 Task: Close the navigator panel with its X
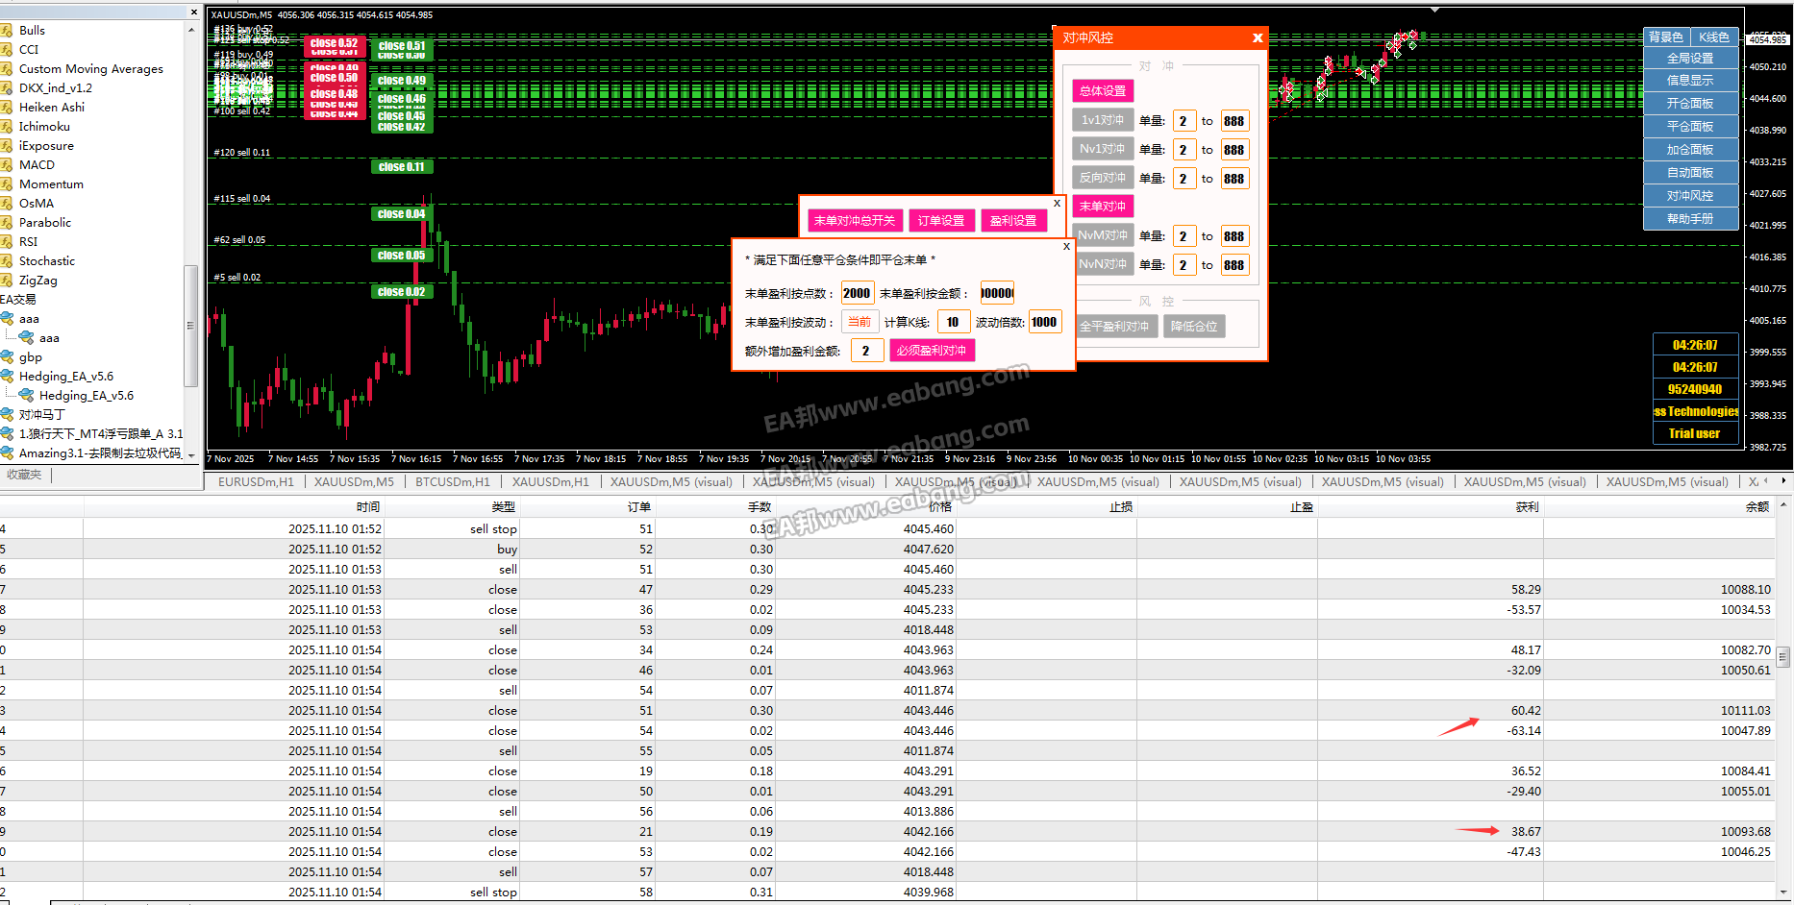[193, 12]
